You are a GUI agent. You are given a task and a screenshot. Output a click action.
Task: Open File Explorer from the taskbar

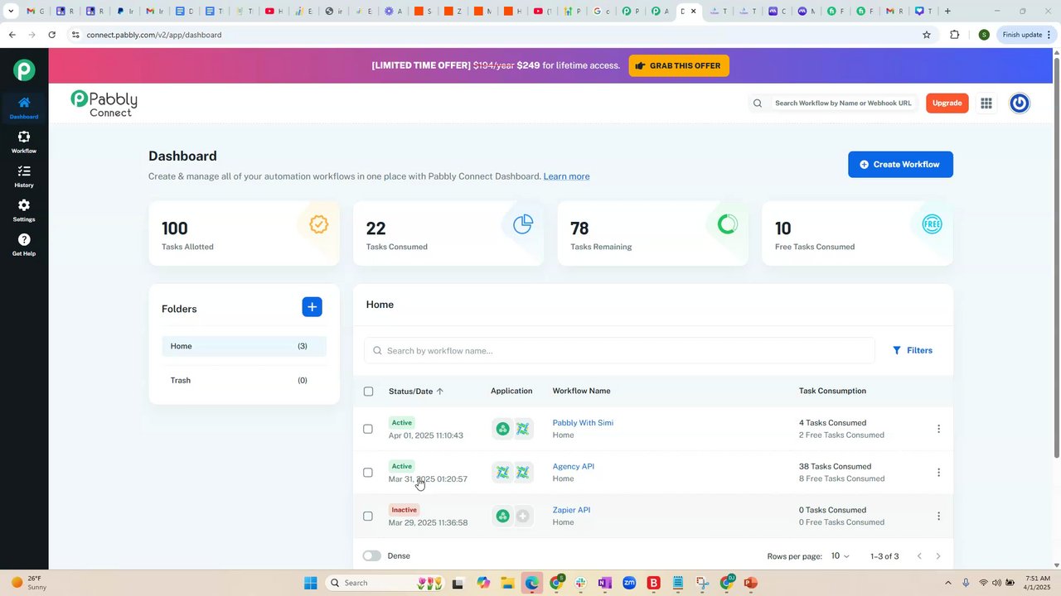507,583
